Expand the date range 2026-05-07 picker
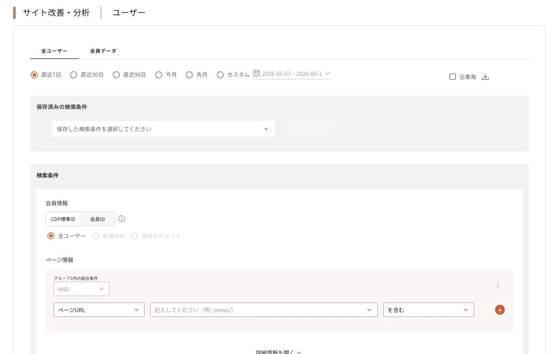The height and width of the screenshot is (354, 551). (292, 74)
